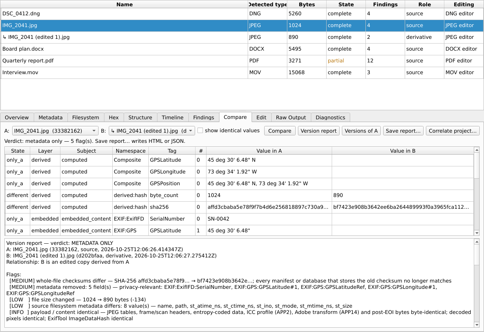
Task: Click the Value in B column header
Action: (x=403, y=151)
